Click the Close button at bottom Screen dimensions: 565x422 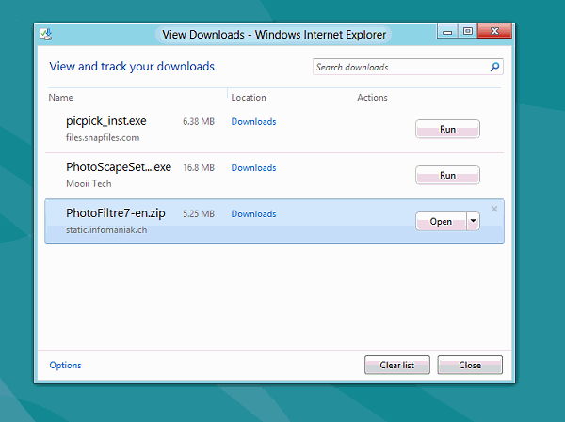(x=470, y=365)
